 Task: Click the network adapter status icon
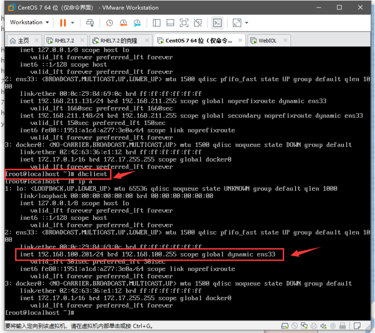click(x=304, y=326)
